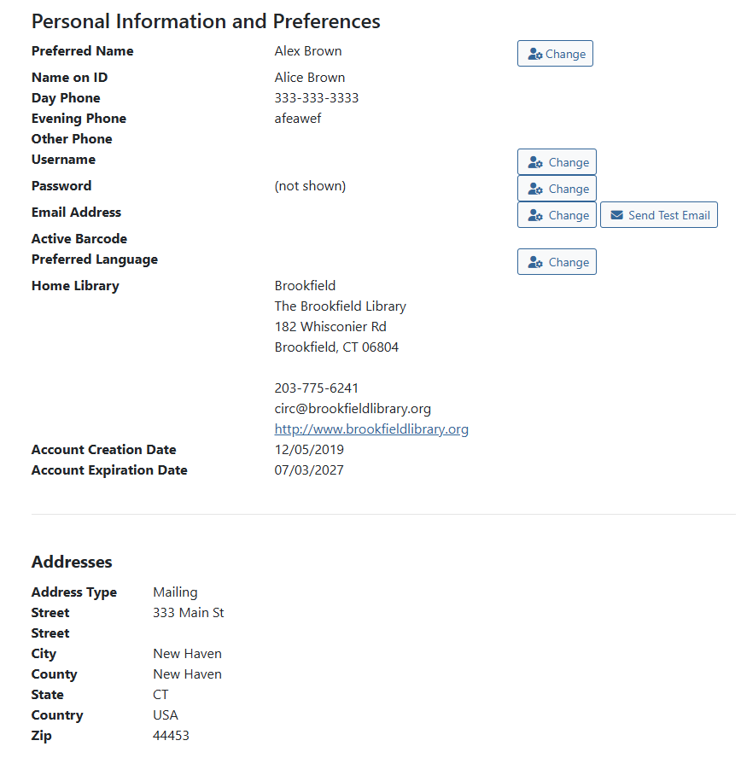Change the account password
This screenshot has height=758, width=741.
click(x=557, y=188)
